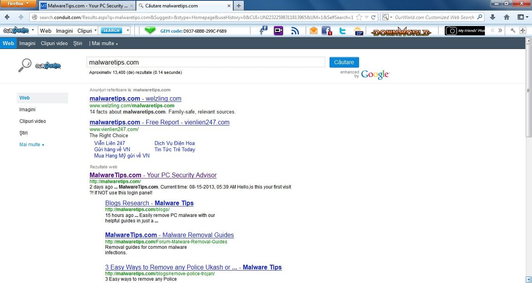Open the Dịch Vụ Điện Hoa sitelink

(174, 143)
